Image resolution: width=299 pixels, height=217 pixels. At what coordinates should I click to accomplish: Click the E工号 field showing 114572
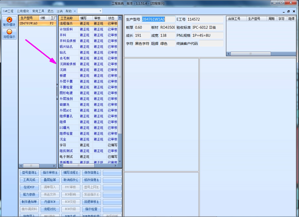[205, 19]
